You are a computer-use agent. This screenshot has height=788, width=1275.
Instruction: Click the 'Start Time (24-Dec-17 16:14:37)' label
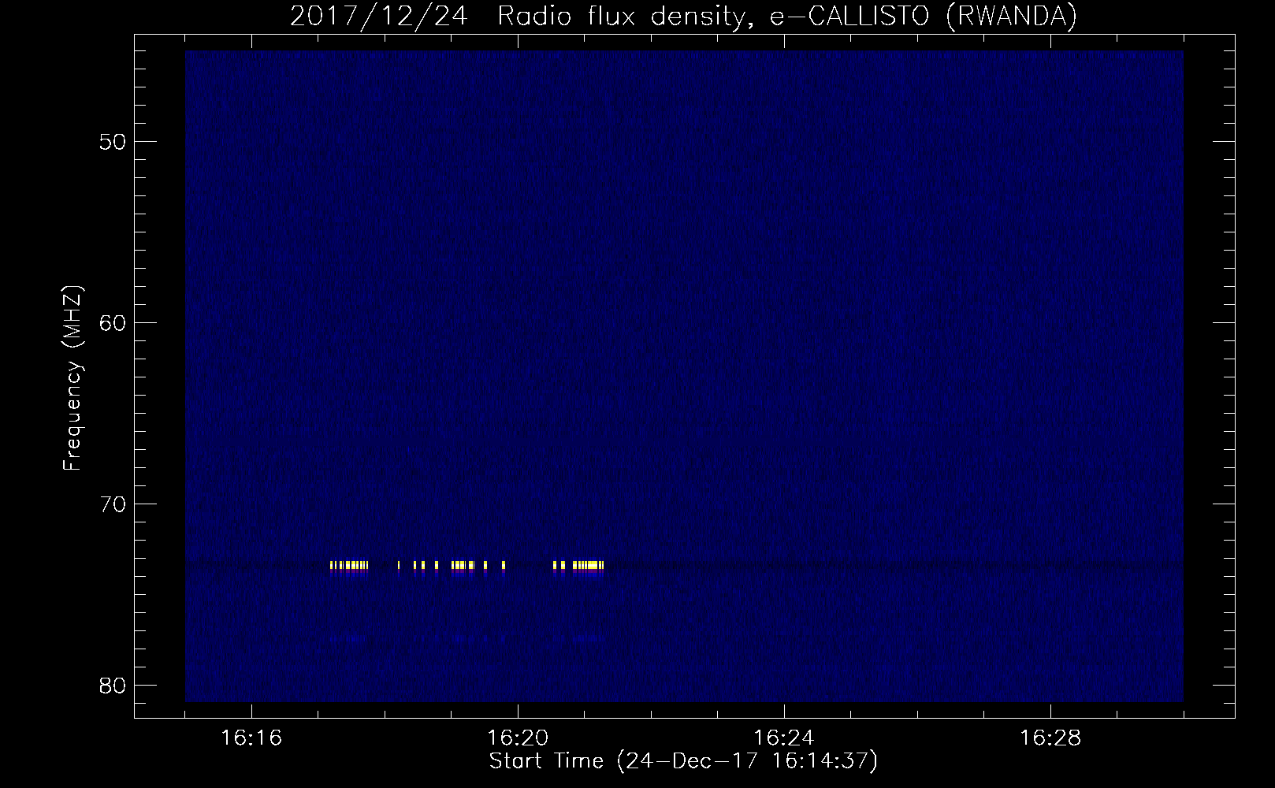click(683, 761)
